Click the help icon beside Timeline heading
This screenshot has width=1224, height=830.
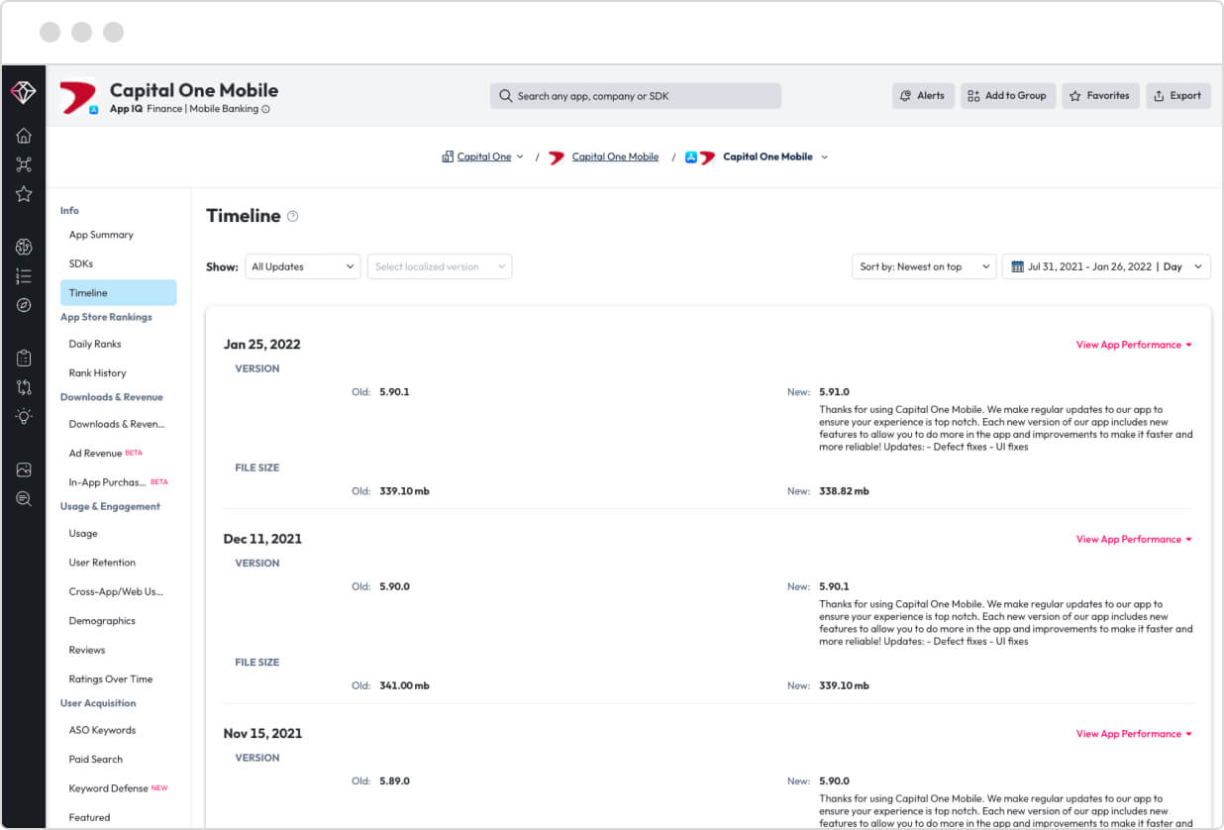click(292, 216)
